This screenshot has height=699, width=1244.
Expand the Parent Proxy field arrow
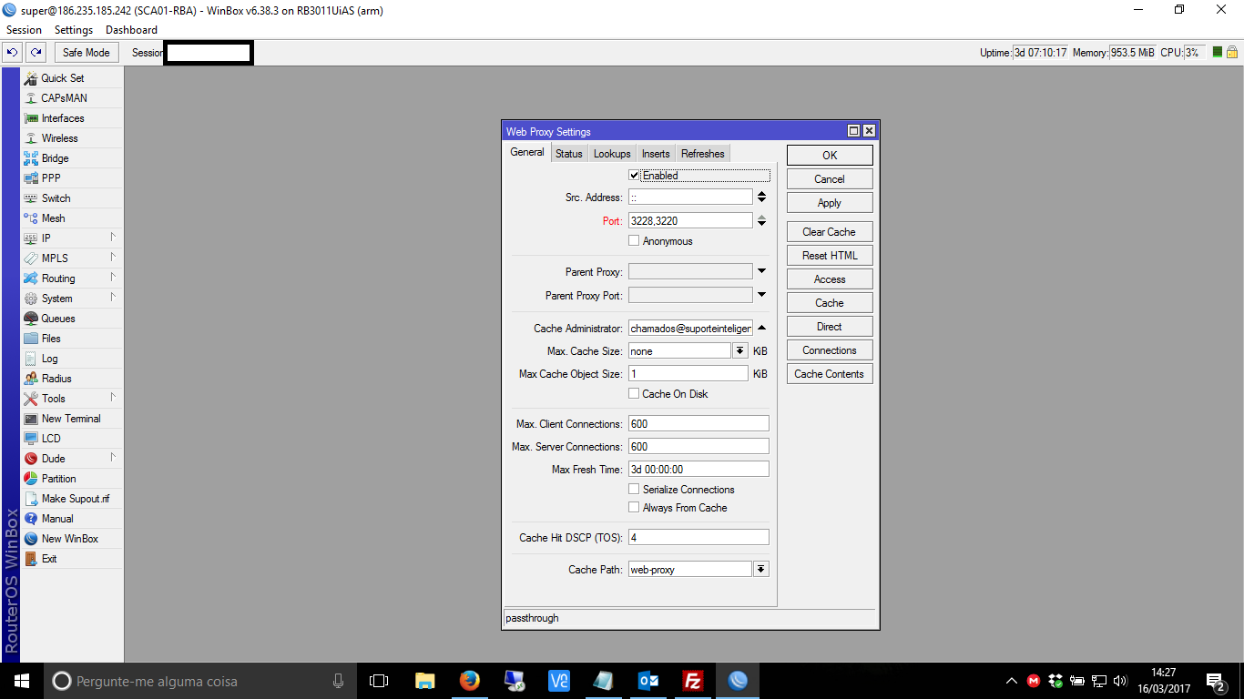(761, 271)
